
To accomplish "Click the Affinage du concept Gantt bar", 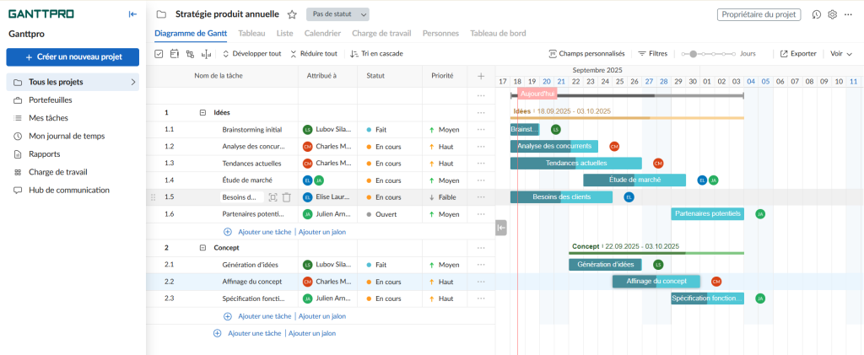I will pyautogui.click(x=656, y=282).
